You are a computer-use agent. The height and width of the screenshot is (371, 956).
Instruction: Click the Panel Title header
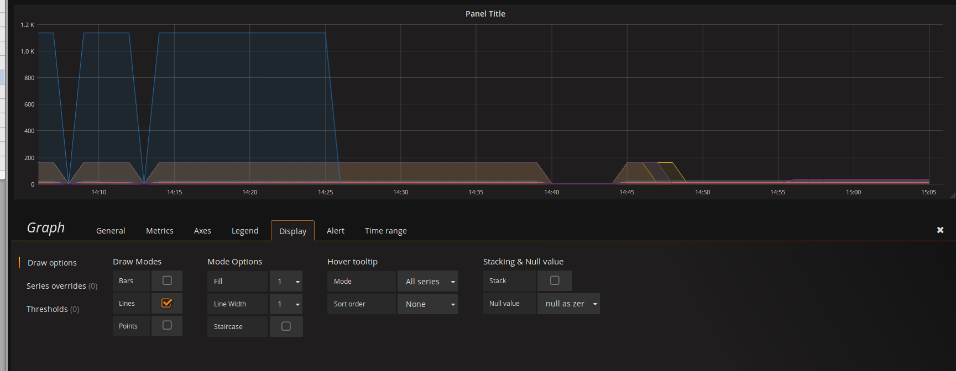pos(485,14)
